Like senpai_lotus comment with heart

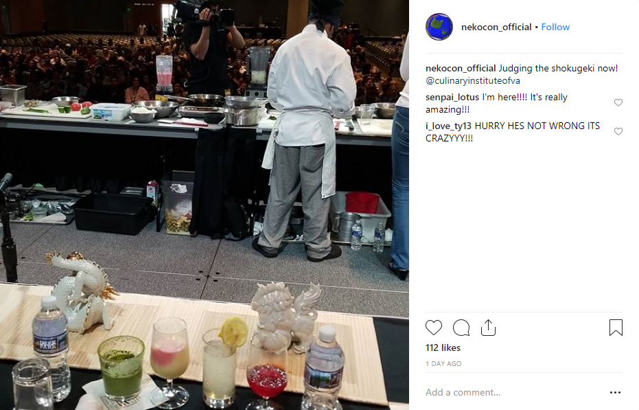(618, 103)
